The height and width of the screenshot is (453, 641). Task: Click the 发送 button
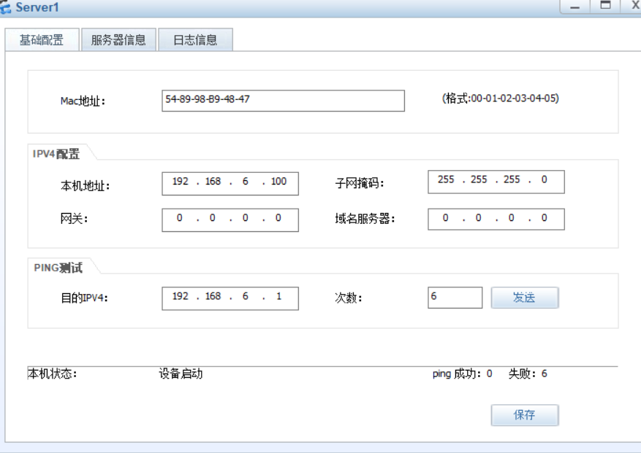pos(525,298)
